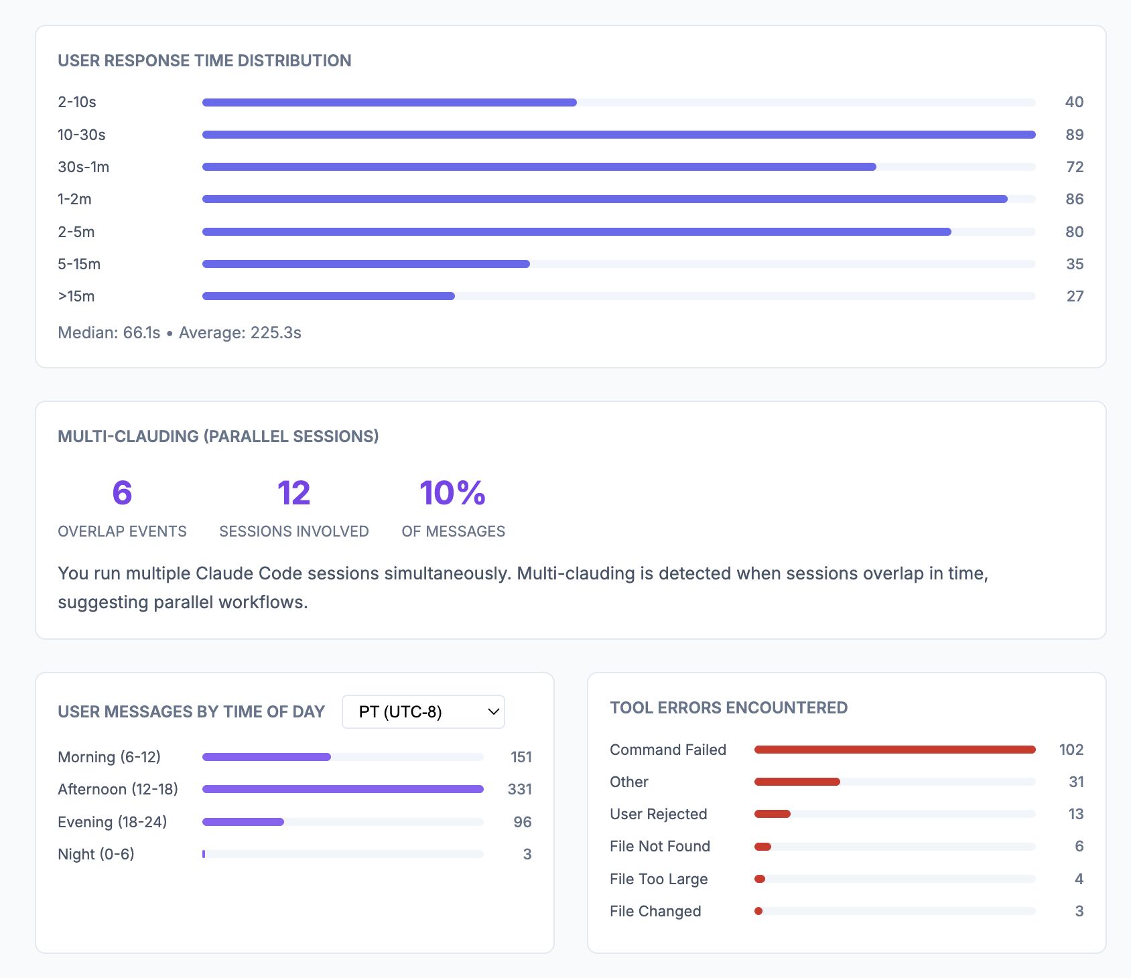Click the Night (0-6) row label
This screenshot has width=1131, height=978.
tap(96, 854)
